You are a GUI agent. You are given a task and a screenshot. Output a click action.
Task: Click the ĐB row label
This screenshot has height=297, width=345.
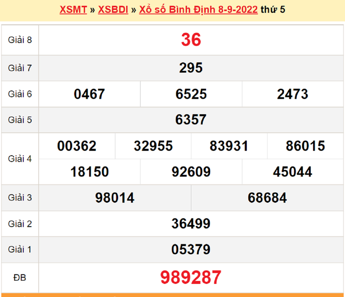[x=20, y=277]
